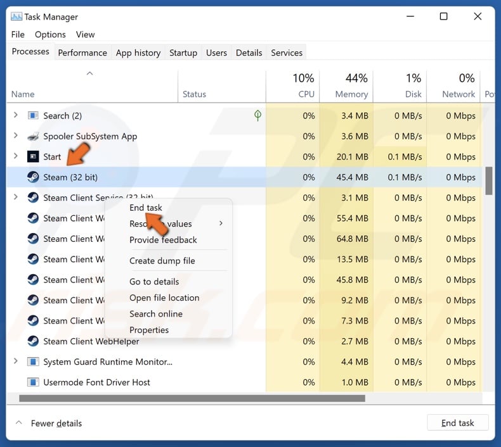The height and width of the screenshot is (447, 501).
Task: Click the Steam Client Service icon
Action: tap(33, 198)
